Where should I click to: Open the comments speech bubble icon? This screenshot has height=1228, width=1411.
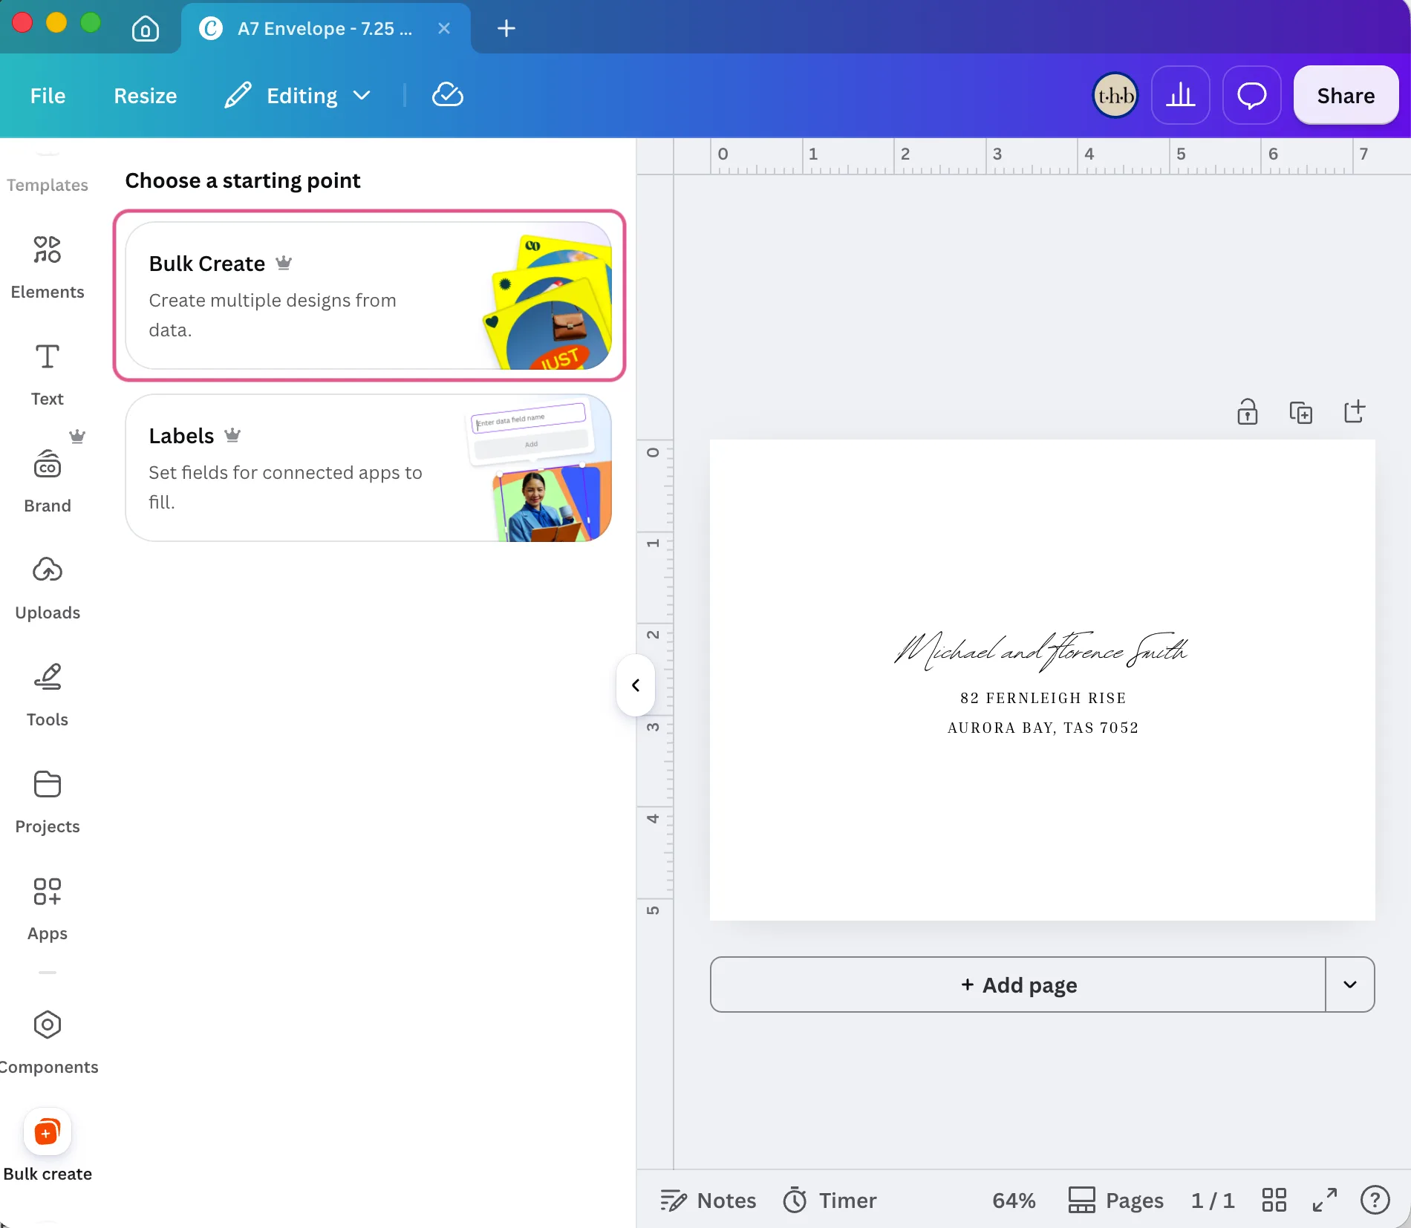[x=1251, y=95]
